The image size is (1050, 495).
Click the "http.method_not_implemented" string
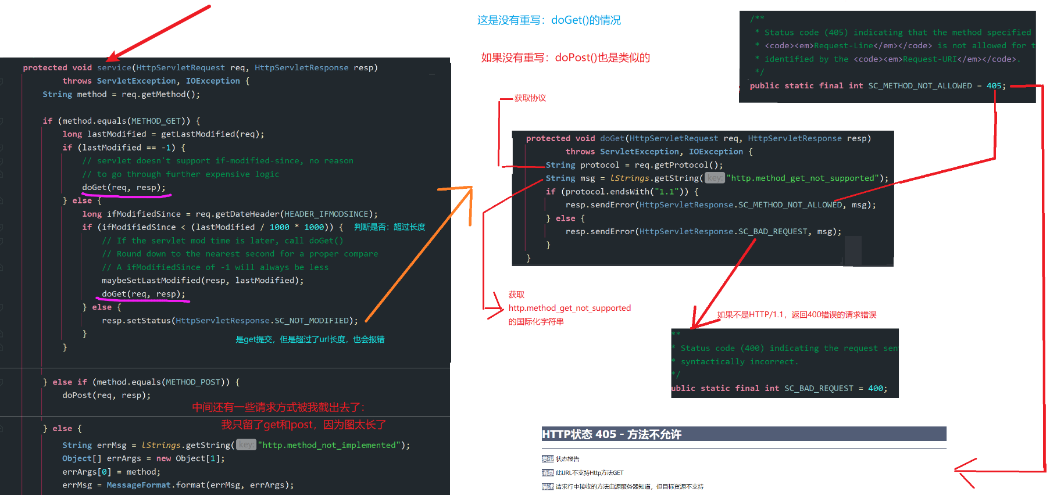(329, 445)
